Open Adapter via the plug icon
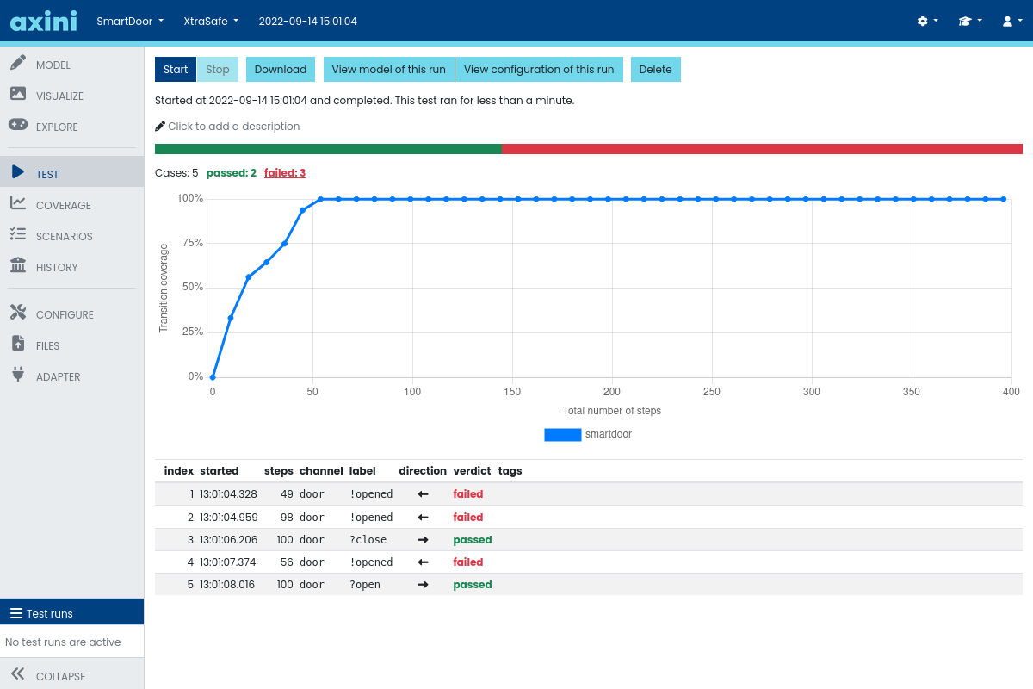This screenshot has width=1033, height=689. click(x=18, y=376)
